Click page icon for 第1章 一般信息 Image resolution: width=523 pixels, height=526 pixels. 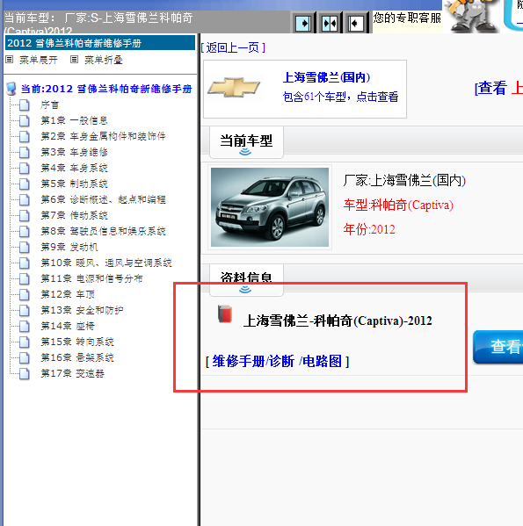[24, 121]
